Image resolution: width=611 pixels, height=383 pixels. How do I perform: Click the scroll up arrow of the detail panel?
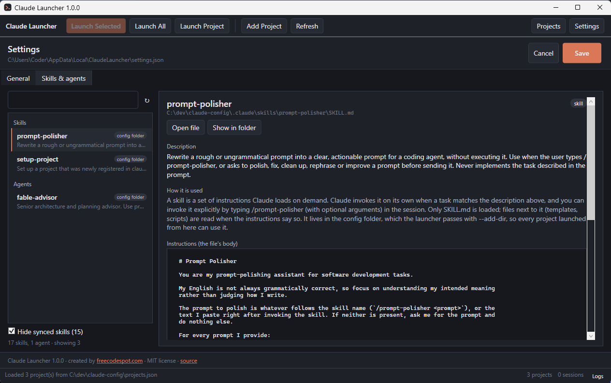(591, 102)
